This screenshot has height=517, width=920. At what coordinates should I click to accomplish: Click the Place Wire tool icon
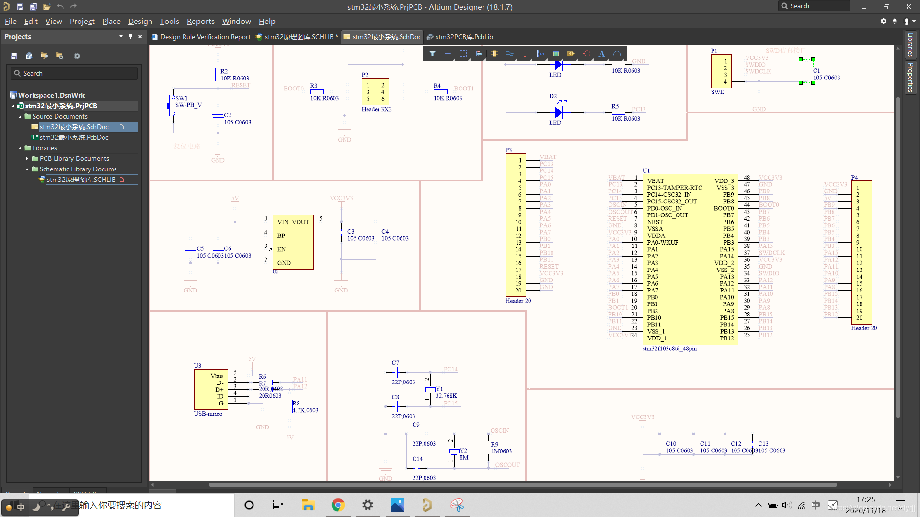pos(509,54)
